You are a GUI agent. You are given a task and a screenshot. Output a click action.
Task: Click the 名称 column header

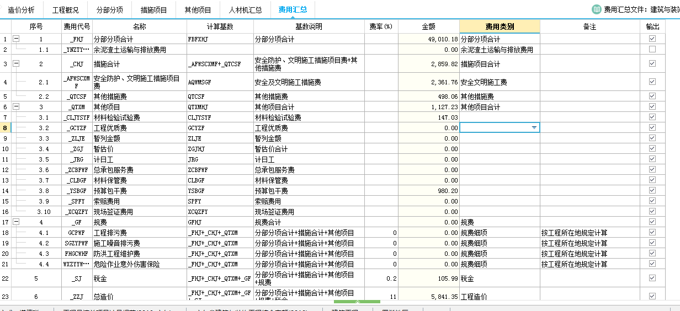tap(140, 26)
